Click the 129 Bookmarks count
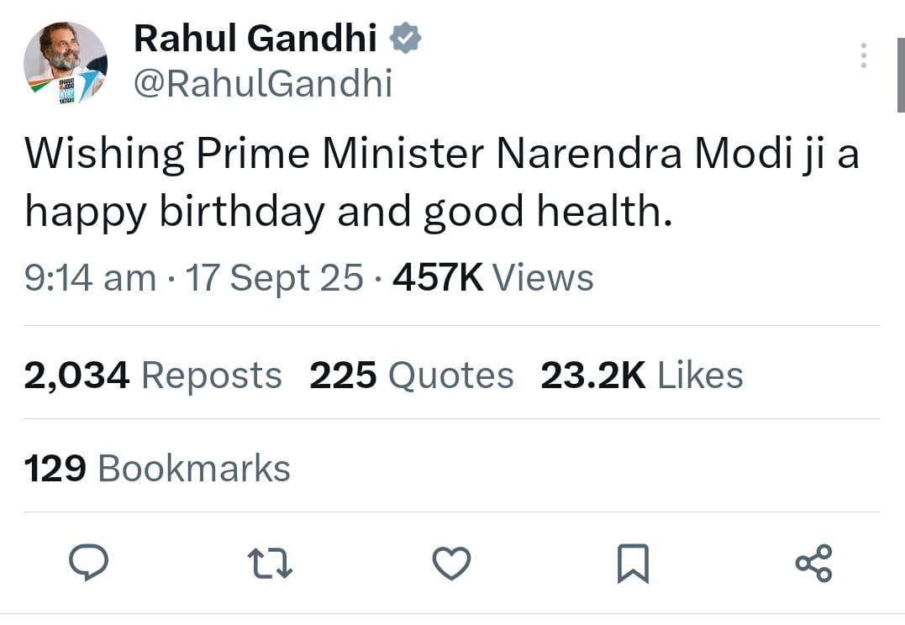Viewport: 905px width, 625px height. [157, 468]
